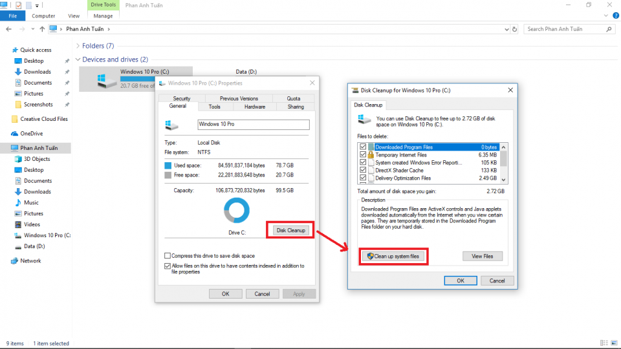Click Documents icon under Phan Anh Tuấn
This screenshot has width=621, height=349.
coord(18,181)
